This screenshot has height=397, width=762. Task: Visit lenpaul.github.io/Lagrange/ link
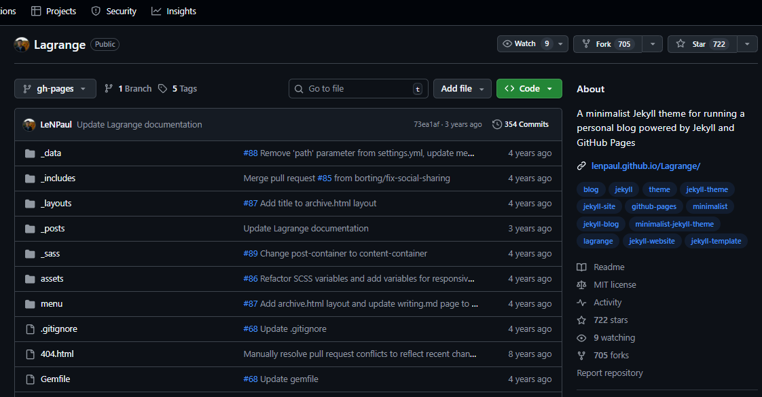pyautogui.click(x=645, y=166)
